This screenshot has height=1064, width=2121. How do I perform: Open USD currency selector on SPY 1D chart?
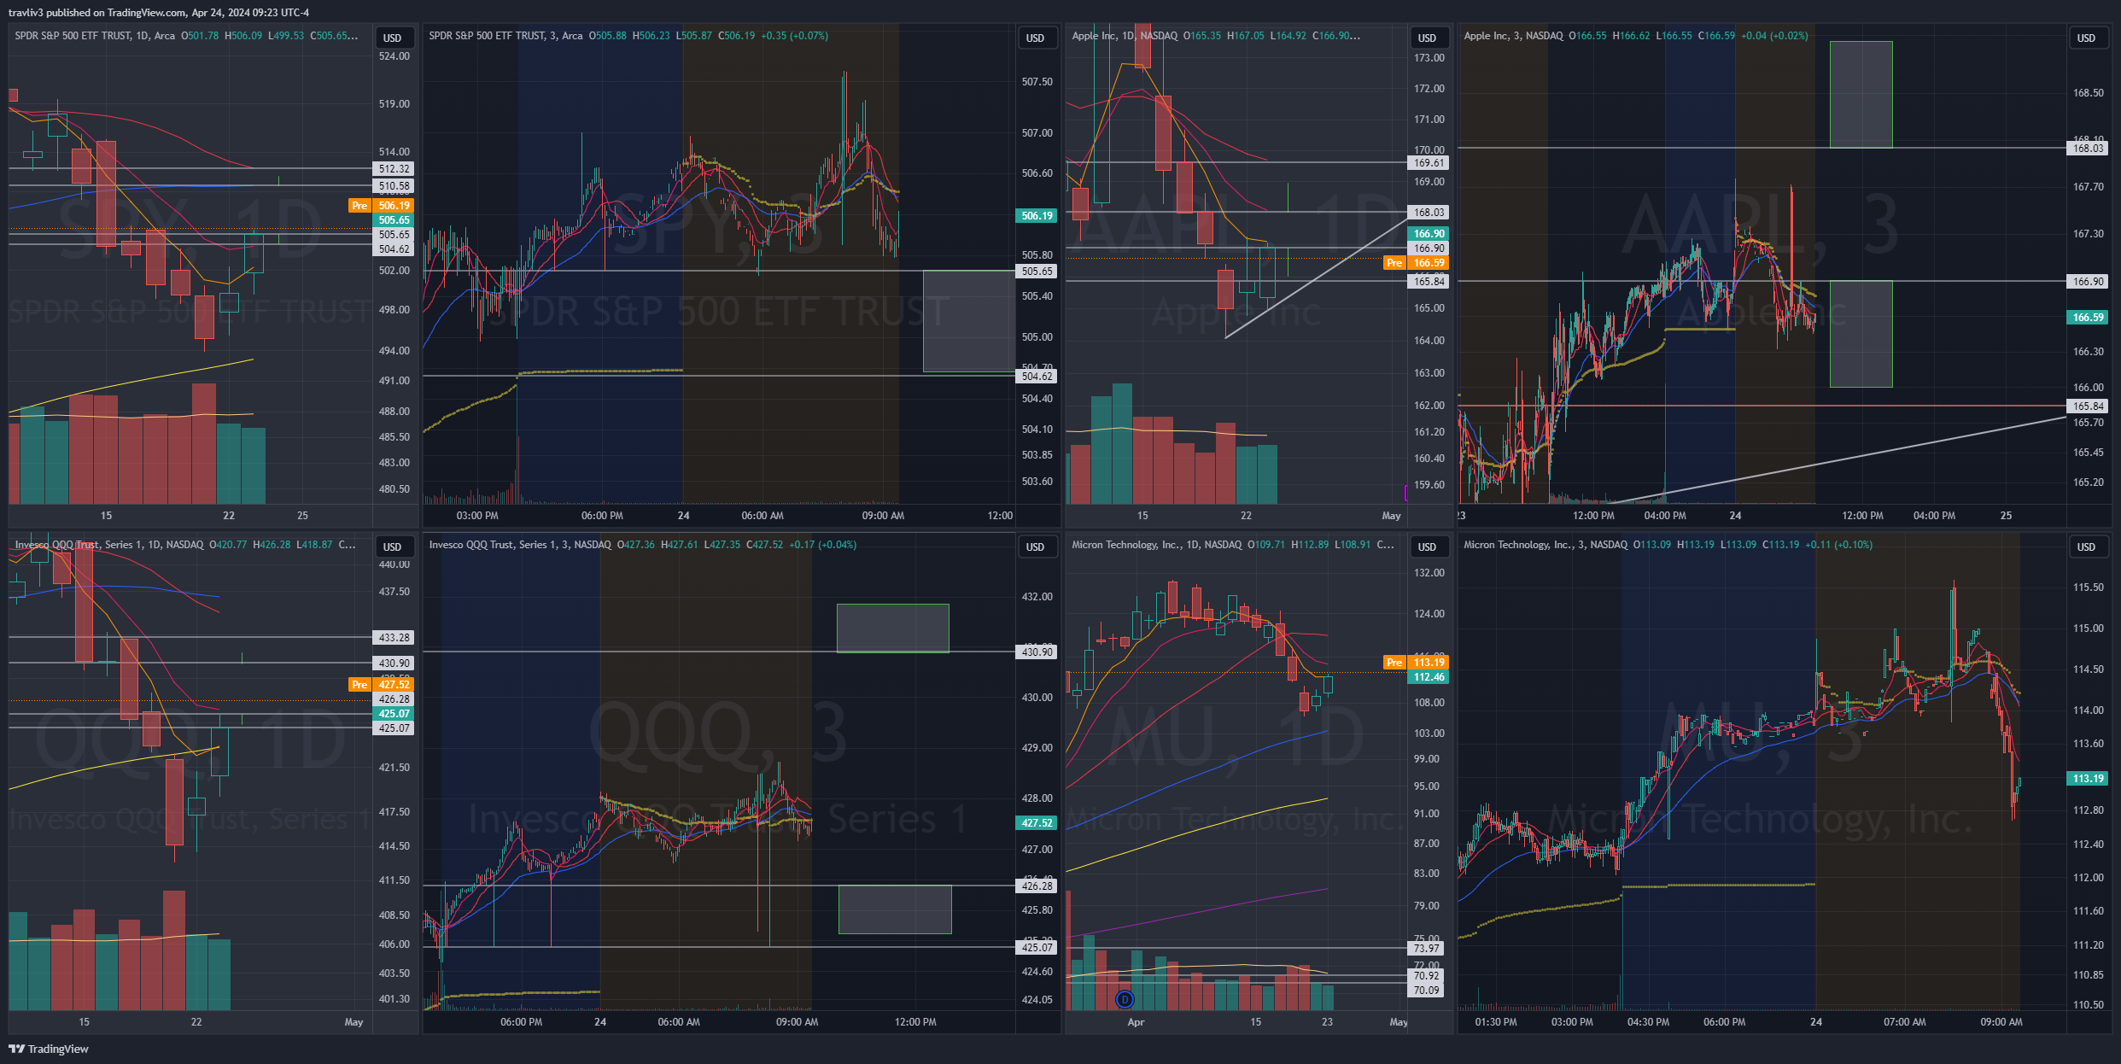tap(393, 38)
